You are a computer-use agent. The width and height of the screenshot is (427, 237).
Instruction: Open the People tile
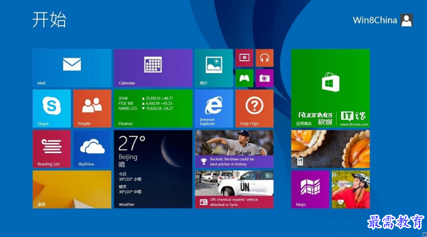tap(92, 109)
